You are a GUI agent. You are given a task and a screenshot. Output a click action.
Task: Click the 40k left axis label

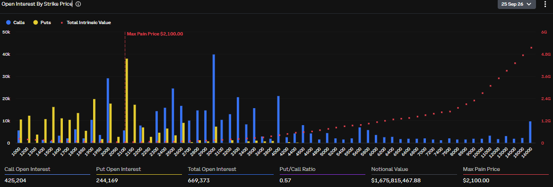pyautogui.click(x=6, y=54)
